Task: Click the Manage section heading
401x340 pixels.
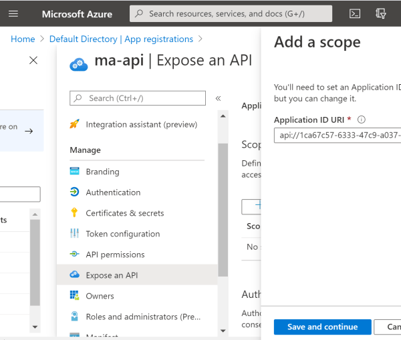Action: coord(85,150)
